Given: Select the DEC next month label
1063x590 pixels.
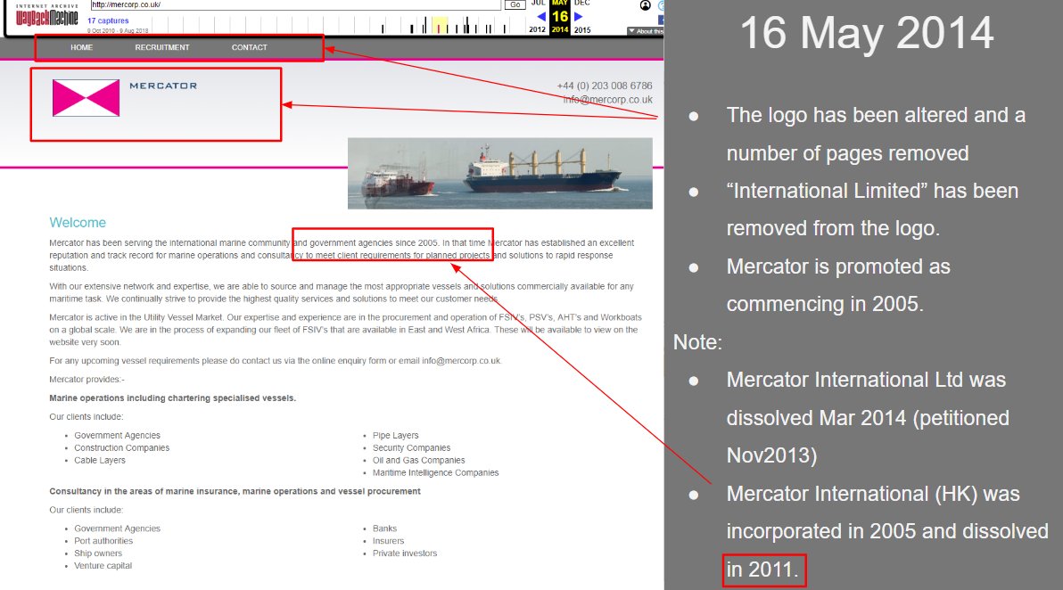Looking at the screenshot, I should pos(581,4).
